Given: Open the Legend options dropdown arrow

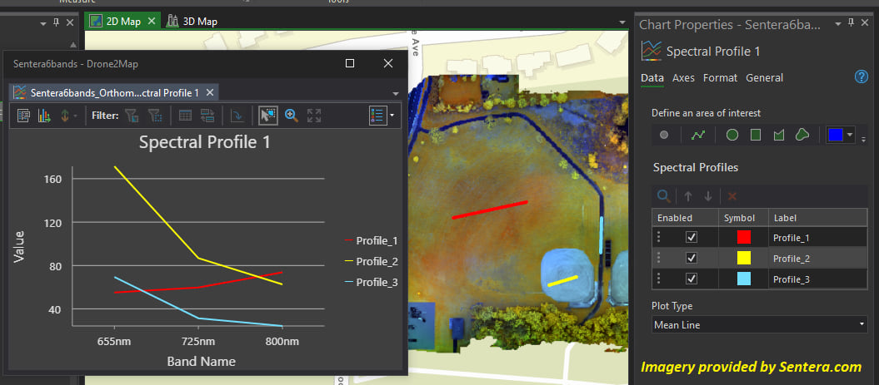Looking at the screenshot, I should coord(392,116).
